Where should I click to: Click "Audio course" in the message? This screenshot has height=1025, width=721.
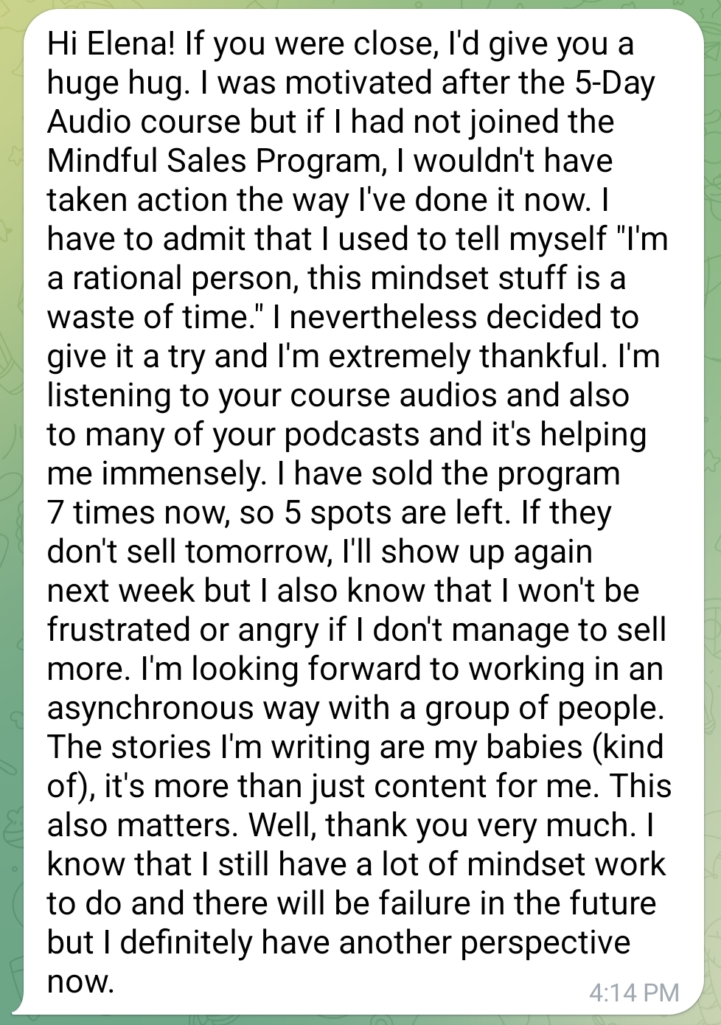(144, 122)
